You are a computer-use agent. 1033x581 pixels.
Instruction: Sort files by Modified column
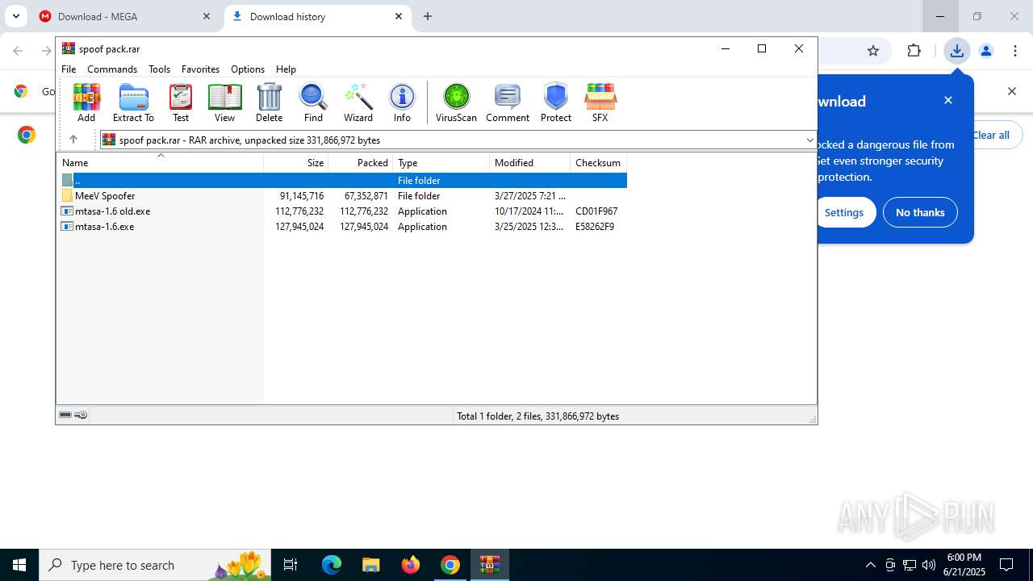point(530,162)
